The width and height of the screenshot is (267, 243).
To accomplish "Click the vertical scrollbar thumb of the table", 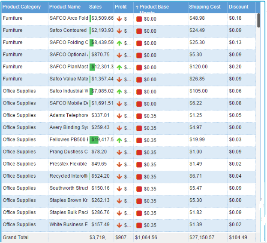I will coord(258,21).
